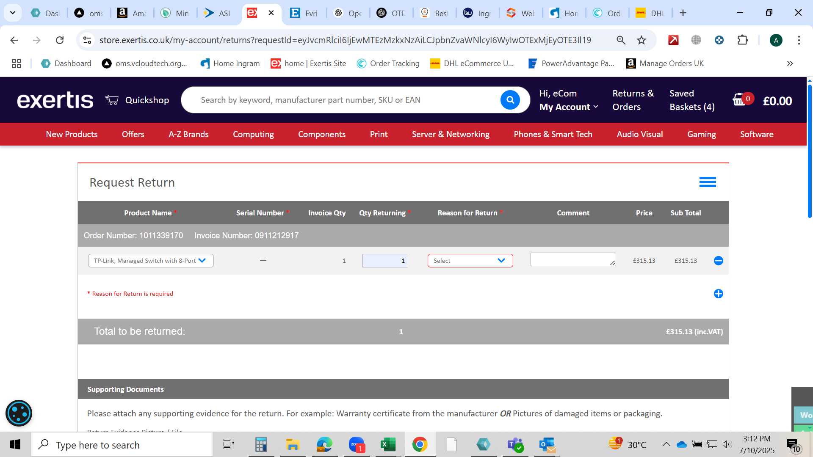Go back with browser back arrow
Screen dimensions: 813x457
[14, 40]
